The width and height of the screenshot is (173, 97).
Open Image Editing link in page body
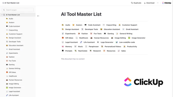120,38
